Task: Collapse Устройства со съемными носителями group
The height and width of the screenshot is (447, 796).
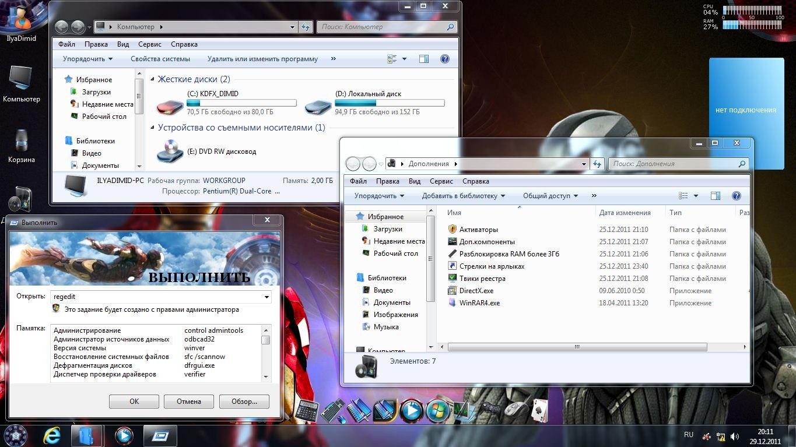Action: pos(153,128)
